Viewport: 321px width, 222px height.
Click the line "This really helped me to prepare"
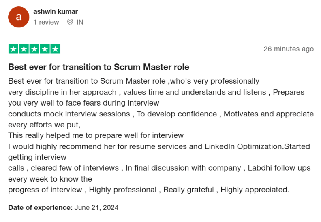[96, 135]
